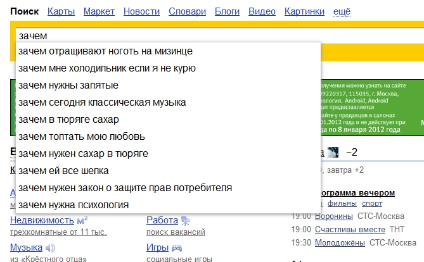424x262 pixels.
Task: Click the −2 temperature reading
Action: [352, 153]
